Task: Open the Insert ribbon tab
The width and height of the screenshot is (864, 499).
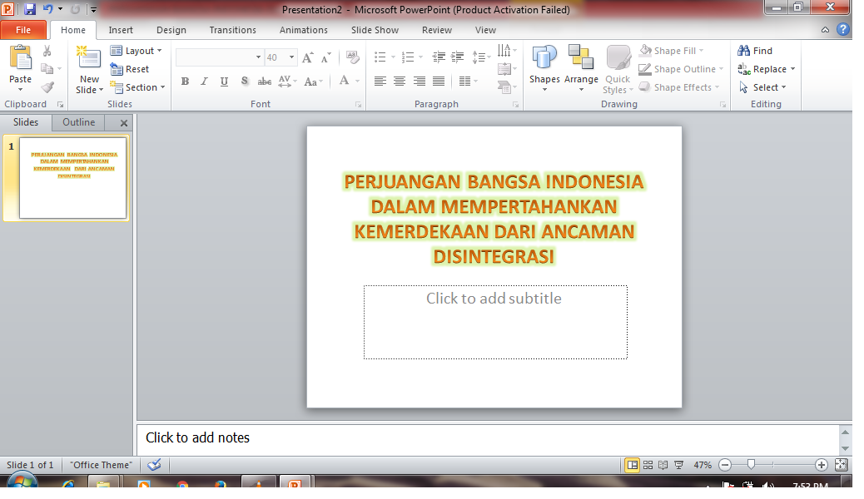Action: tap(121, 30)
